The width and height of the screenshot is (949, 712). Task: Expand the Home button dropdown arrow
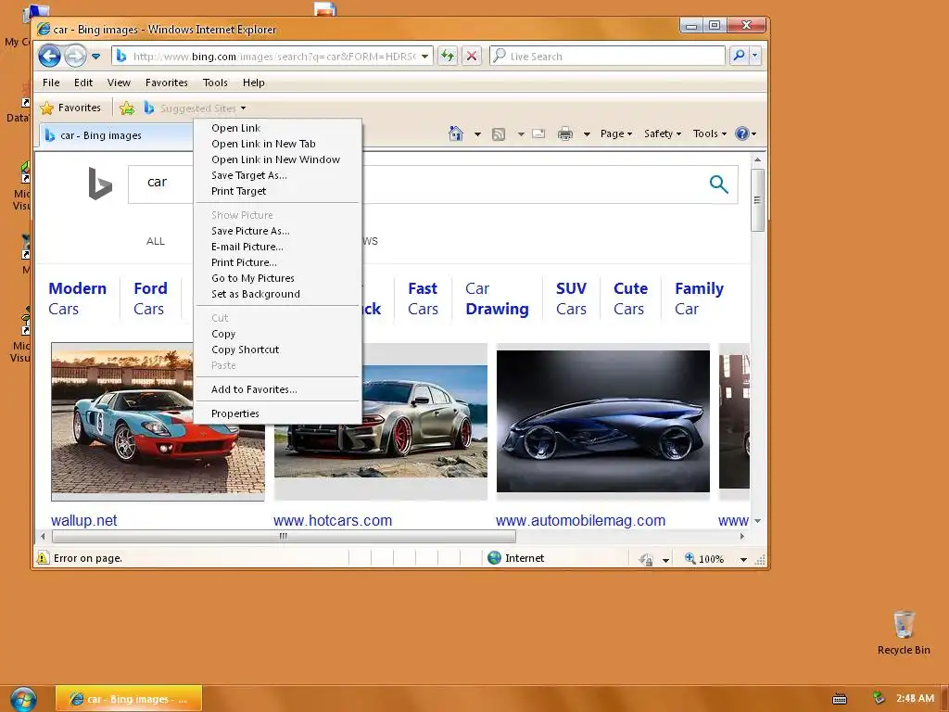477,133
